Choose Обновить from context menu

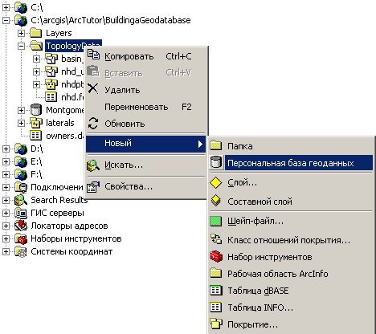point(145,124)
